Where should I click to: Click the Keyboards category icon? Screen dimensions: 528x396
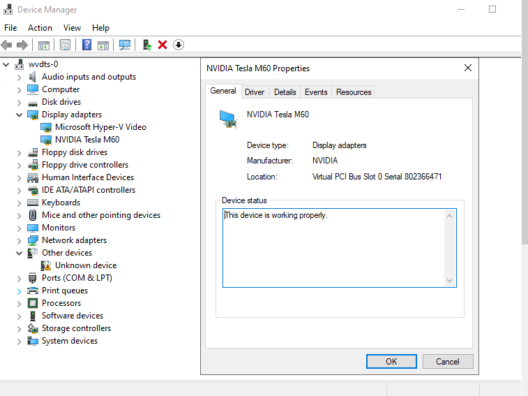tap(33, 203)
